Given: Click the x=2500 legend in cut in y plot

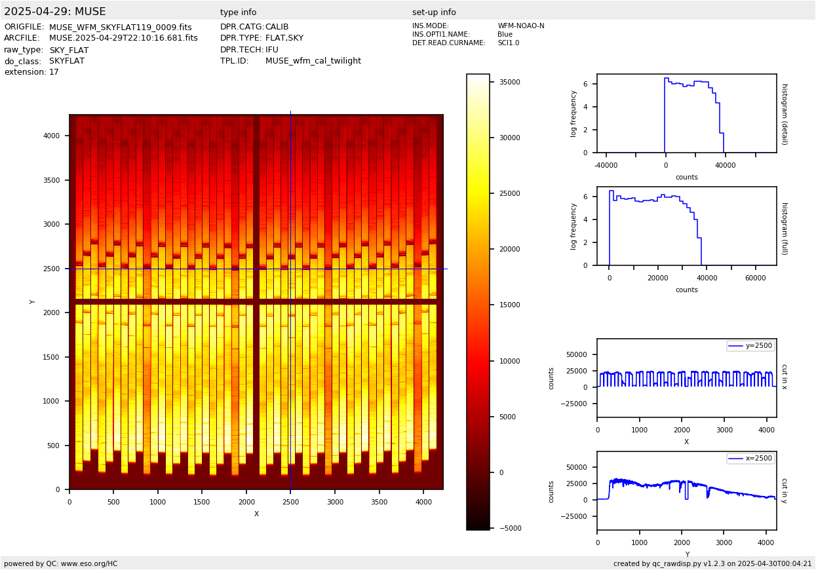Looking at the screenshot, I should pos(750,459).
